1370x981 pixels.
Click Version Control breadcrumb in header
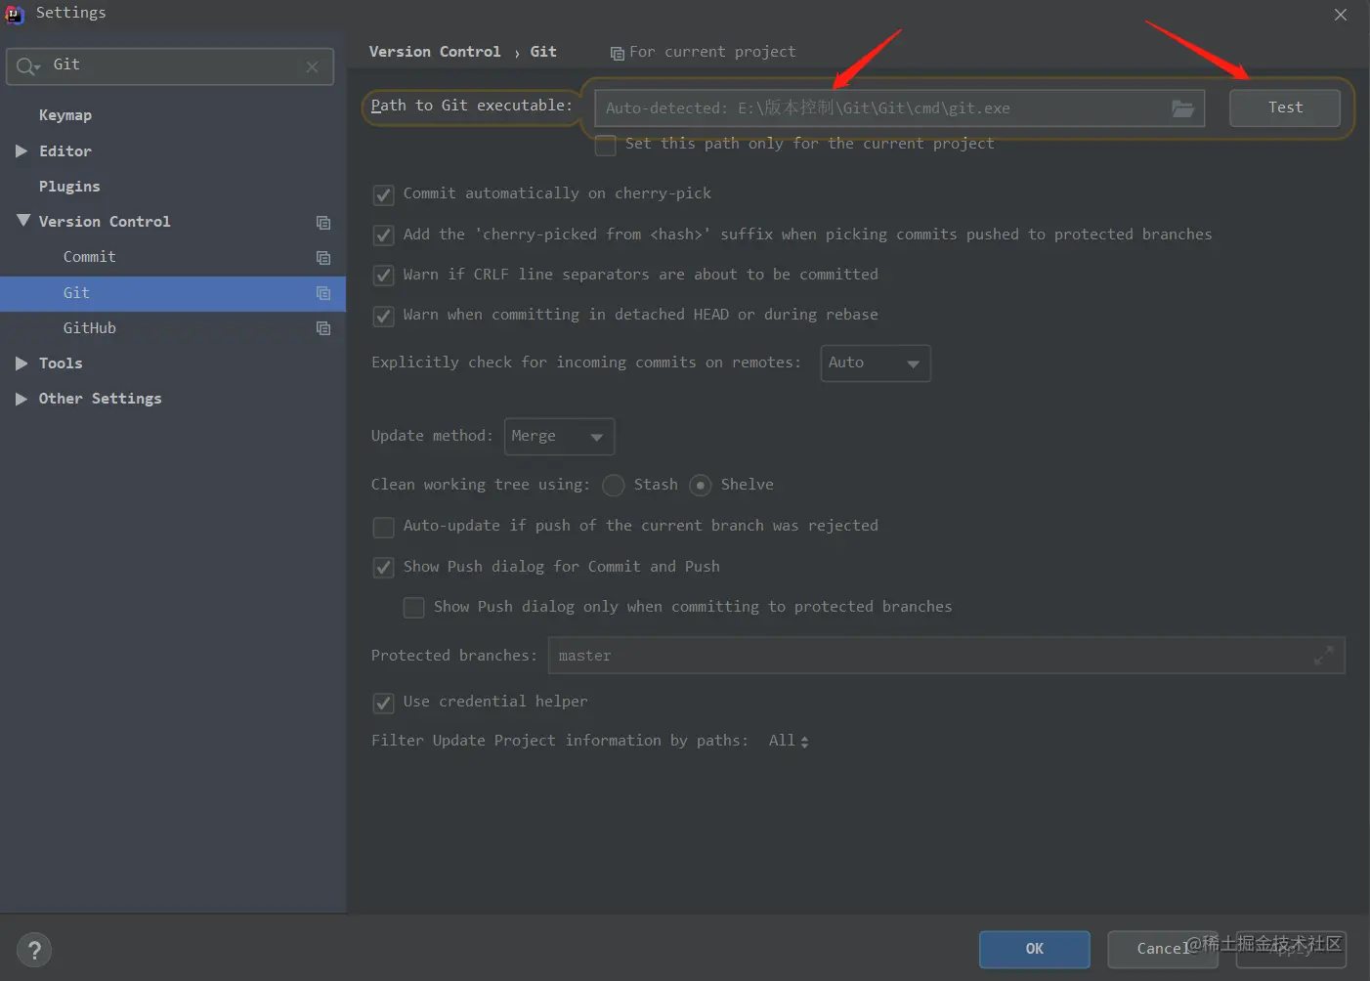pos(435,52)
